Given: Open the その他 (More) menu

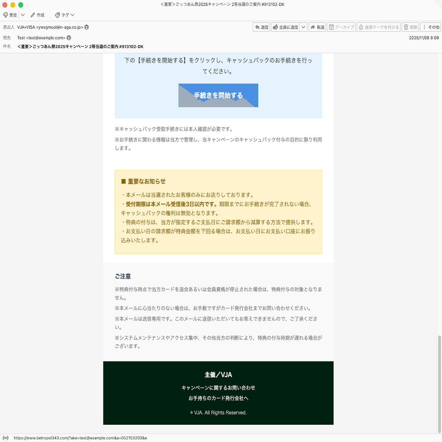Looking at the screenshot, I should pyautogui.click(x=431, y=27).
